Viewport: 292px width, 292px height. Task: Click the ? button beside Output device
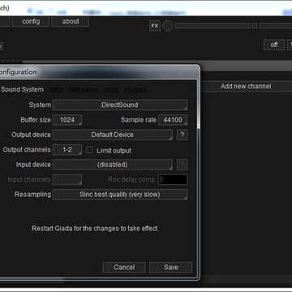pyautogui.click(x=182, y=135)
